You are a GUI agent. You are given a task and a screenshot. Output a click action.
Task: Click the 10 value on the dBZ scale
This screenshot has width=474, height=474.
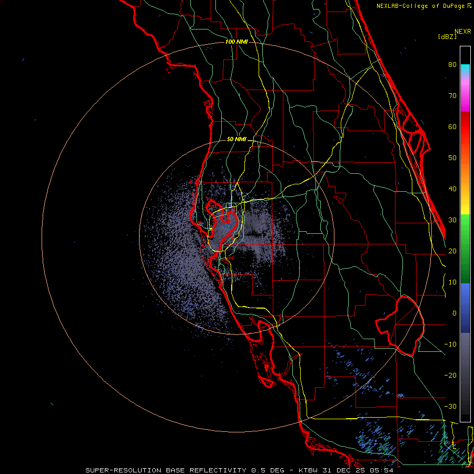[x=452, y=282]
